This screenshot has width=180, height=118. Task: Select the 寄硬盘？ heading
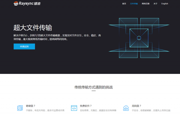tap(31, 106)
